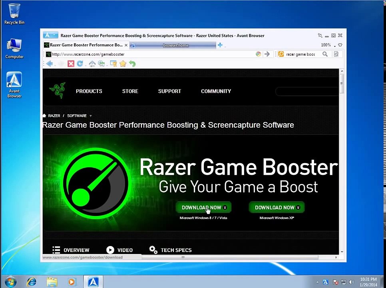Click the volume speaker tray icon
Screen dimensions: 386x288
coord(352,282)
